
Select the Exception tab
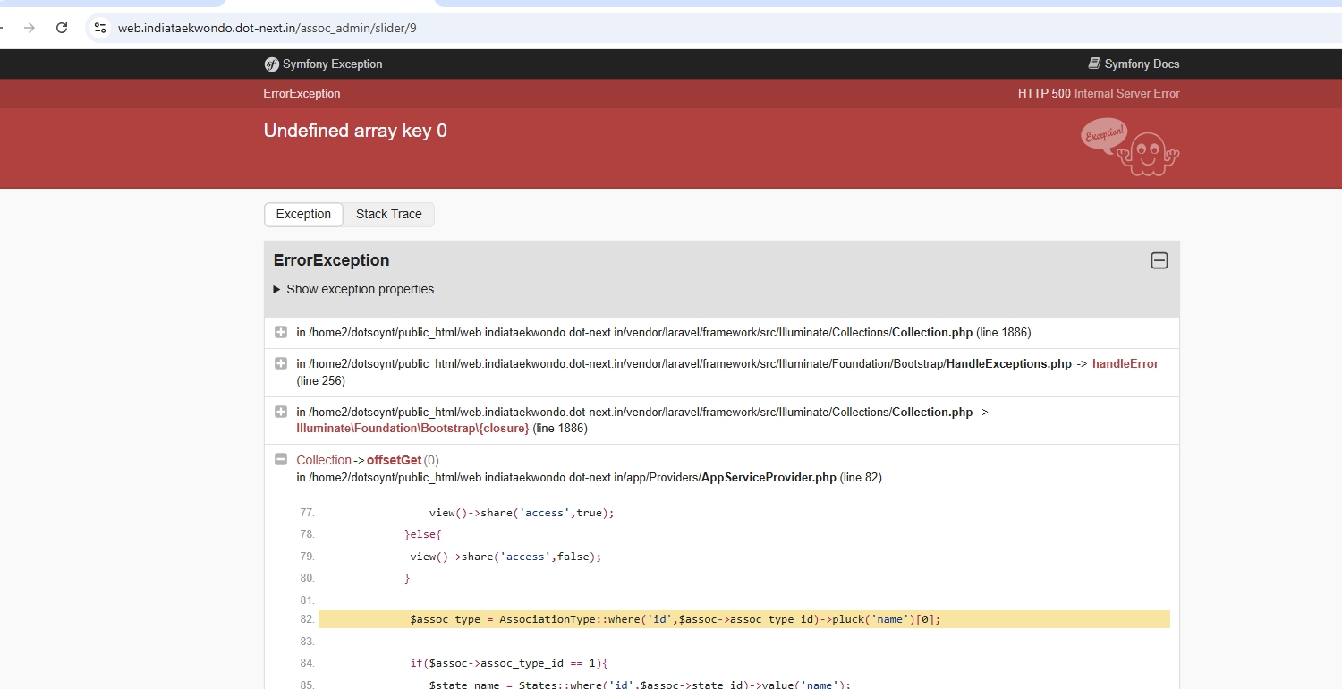[303, 215]
